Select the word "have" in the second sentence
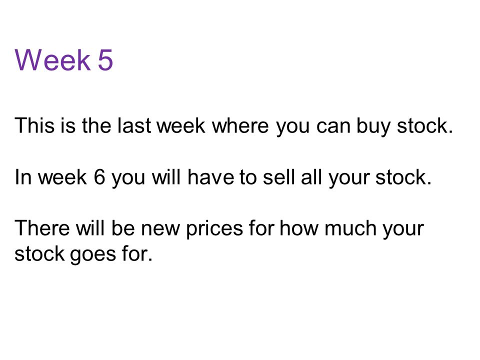The image size is (480, 360). [211, 177]
